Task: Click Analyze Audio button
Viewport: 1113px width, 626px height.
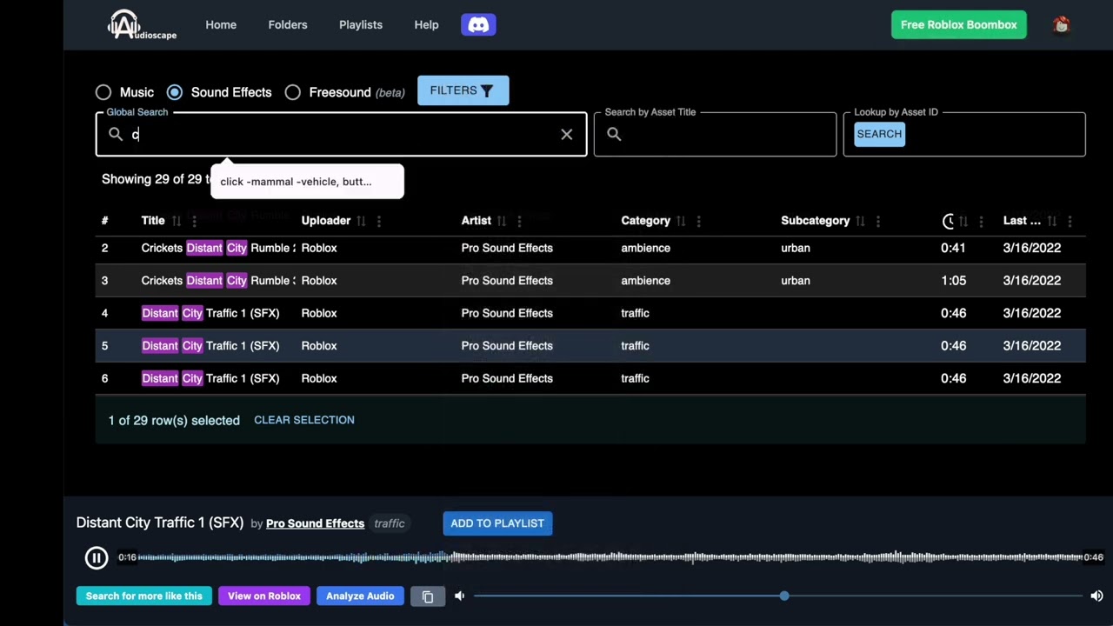Action: [x=360, y=596]
